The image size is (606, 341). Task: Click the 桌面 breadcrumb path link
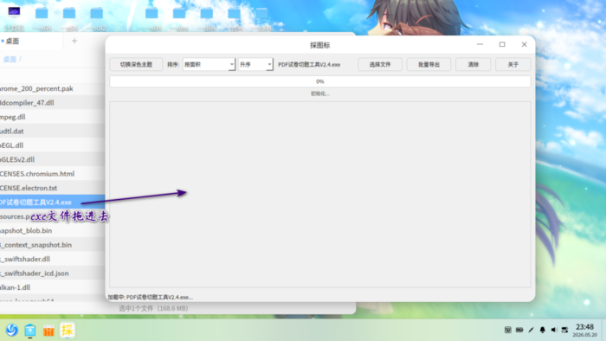10,59
